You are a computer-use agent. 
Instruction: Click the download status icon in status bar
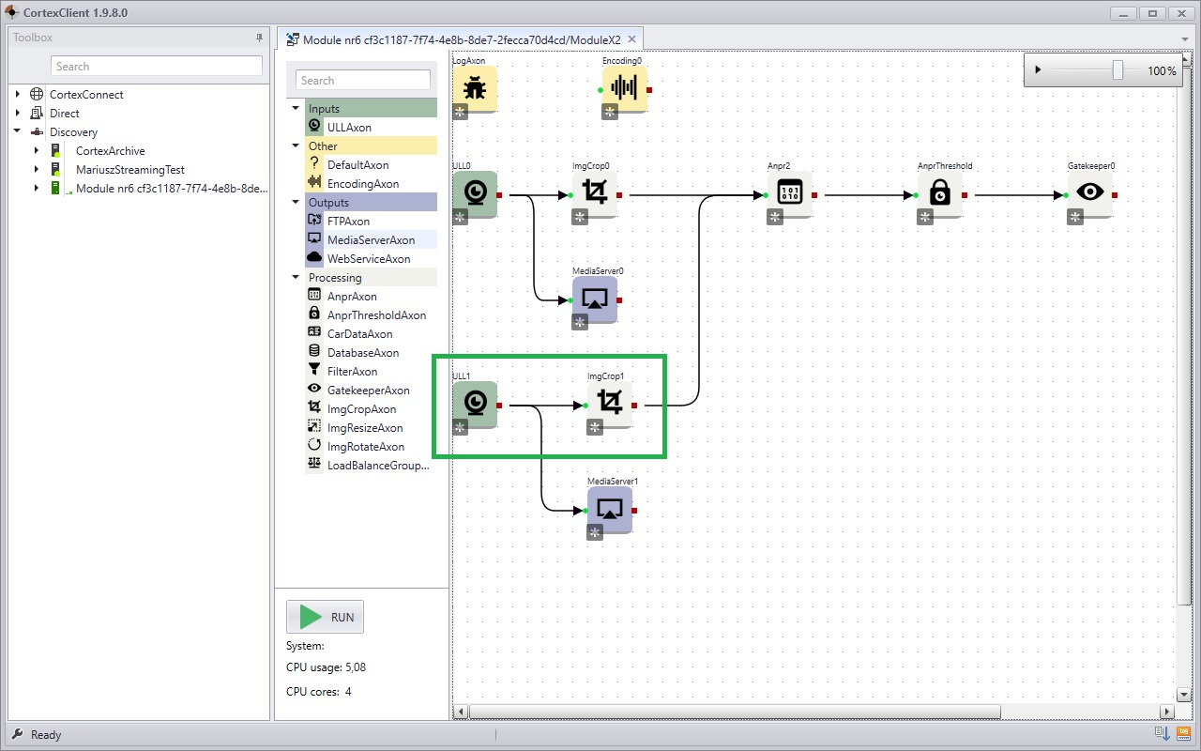click(1163, 733)
